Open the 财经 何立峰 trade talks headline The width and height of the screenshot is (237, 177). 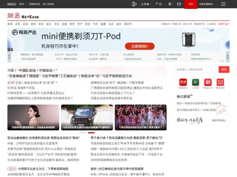click(x=117, y=169)
